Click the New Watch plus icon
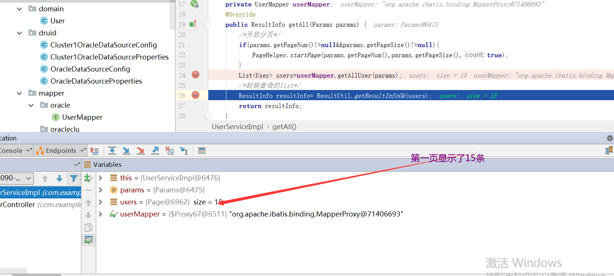 coord(88,178)
